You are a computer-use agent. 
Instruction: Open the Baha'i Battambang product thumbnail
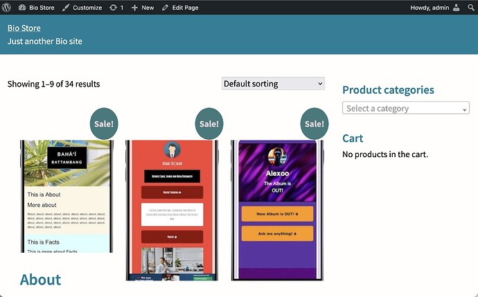click(x=67, y=196)
